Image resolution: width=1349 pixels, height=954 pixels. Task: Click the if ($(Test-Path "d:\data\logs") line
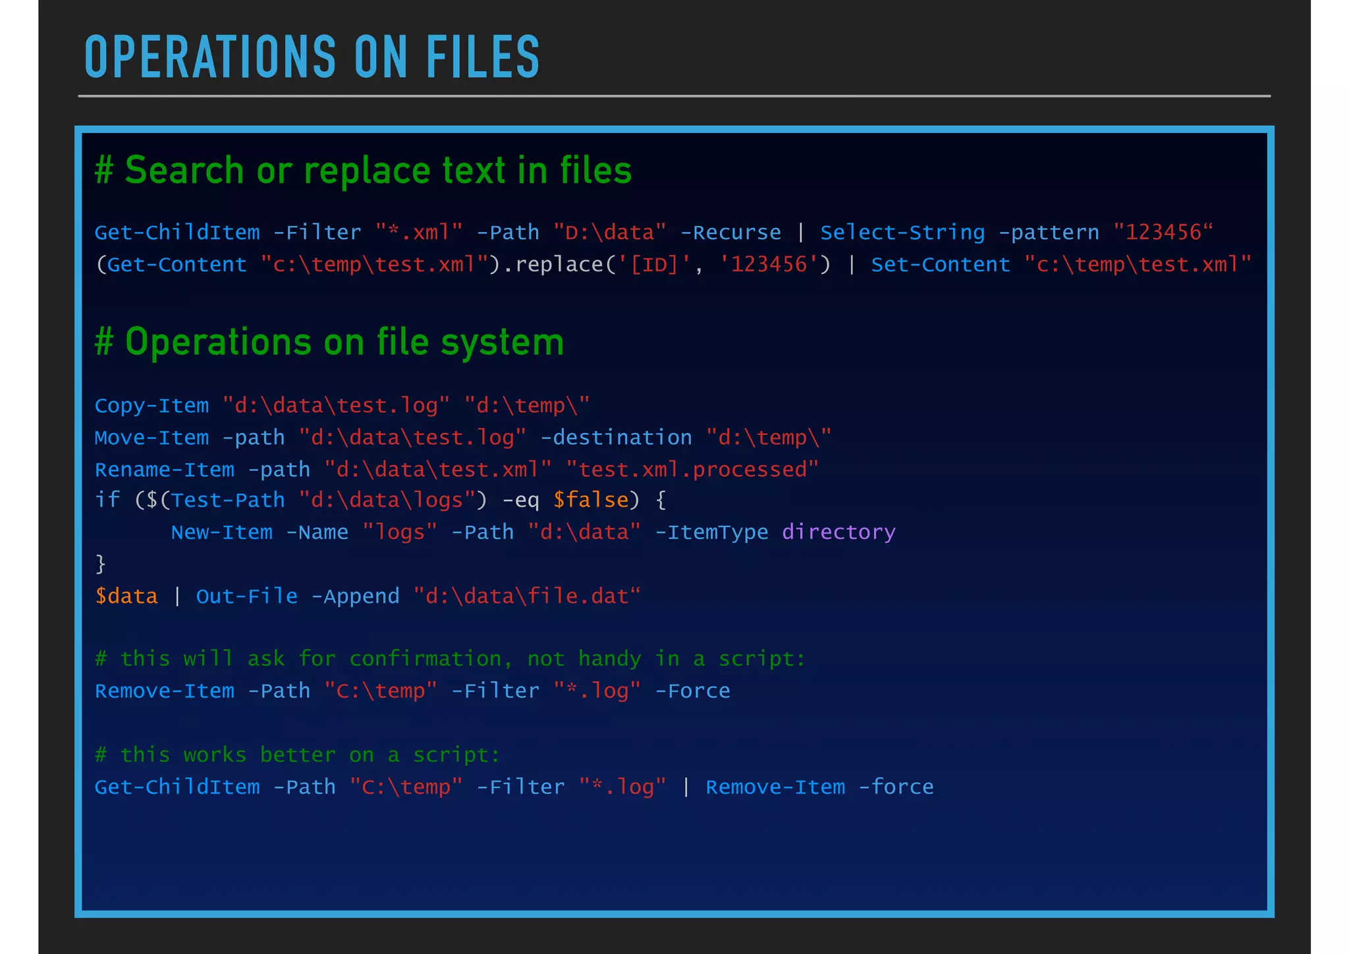pyautogui.click(x=380, y=500)
